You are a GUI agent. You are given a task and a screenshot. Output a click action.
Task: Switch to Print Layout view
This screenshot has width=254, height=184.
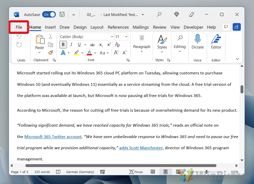[165, 172]
